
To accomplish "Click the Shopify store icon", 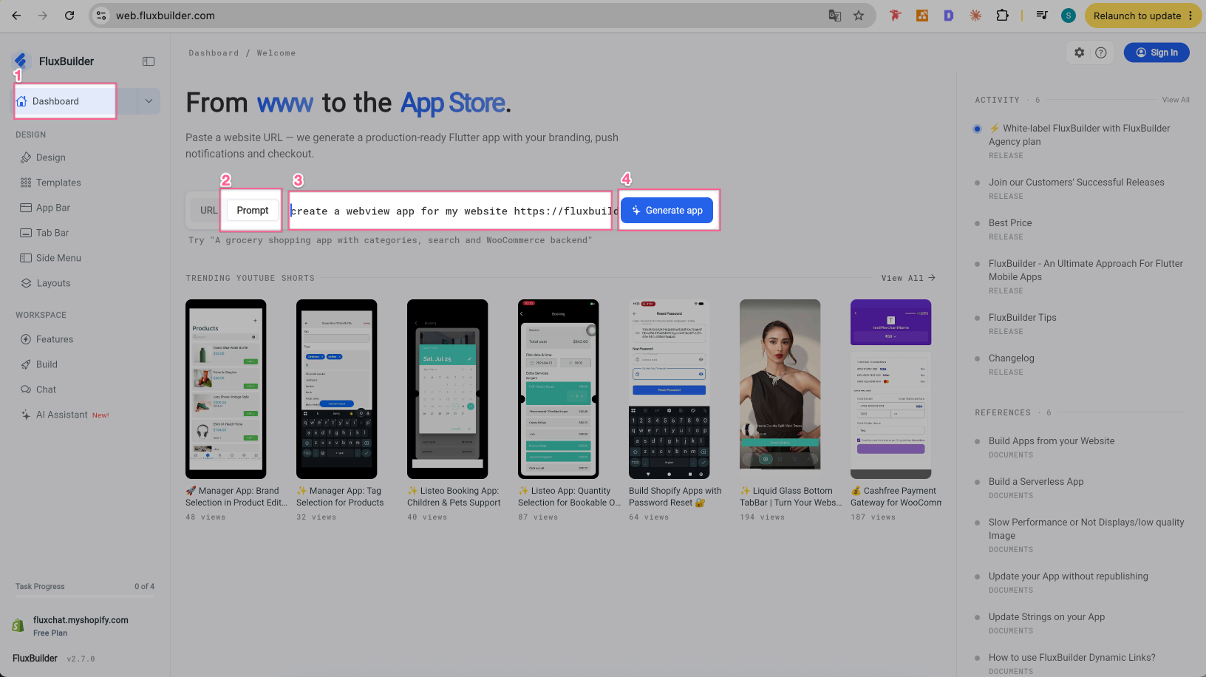I will tap(18, 626).
